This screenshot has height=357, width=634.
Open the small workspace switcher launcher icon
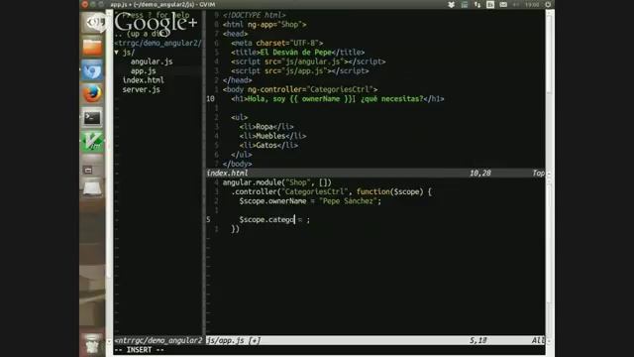click(x=88, y=170)
